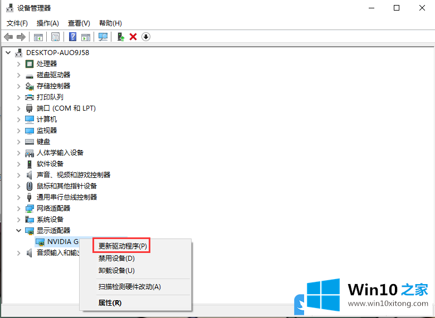Viewport: 435px width, 318px height.
Task: Select the 软件设备 tree label
Action: pyautogui.click(x=50, y=164)
